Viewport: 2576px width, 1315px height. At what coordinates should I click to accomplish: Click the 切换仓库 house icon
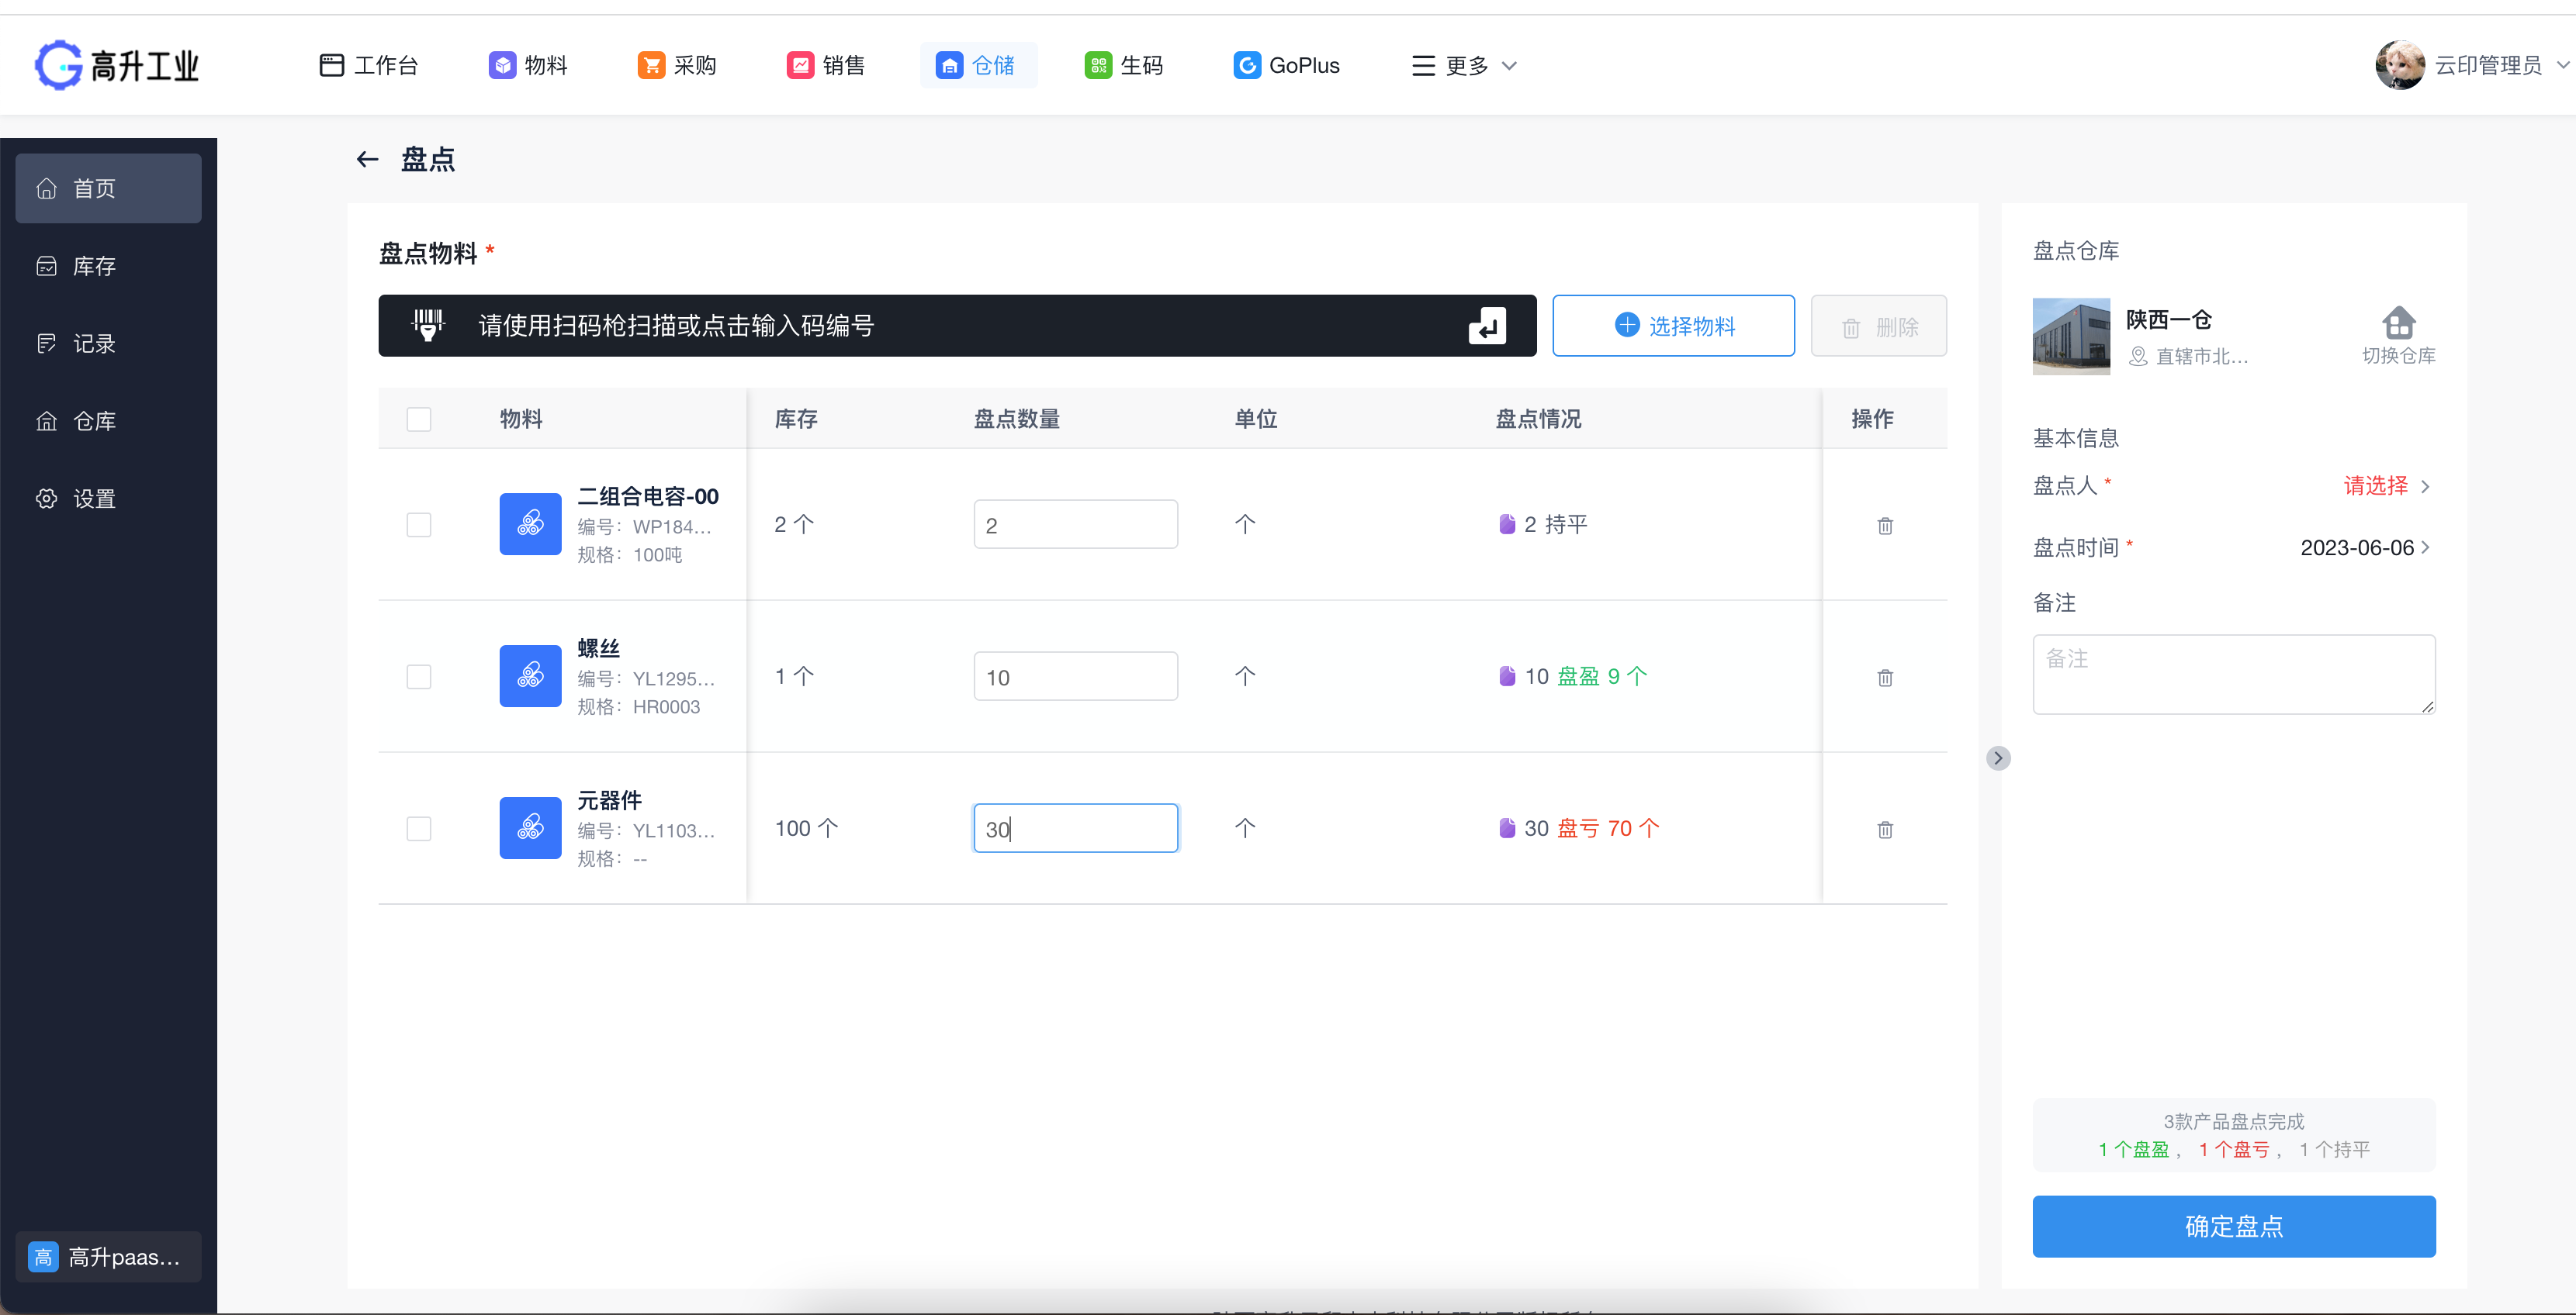(2398, 323)
